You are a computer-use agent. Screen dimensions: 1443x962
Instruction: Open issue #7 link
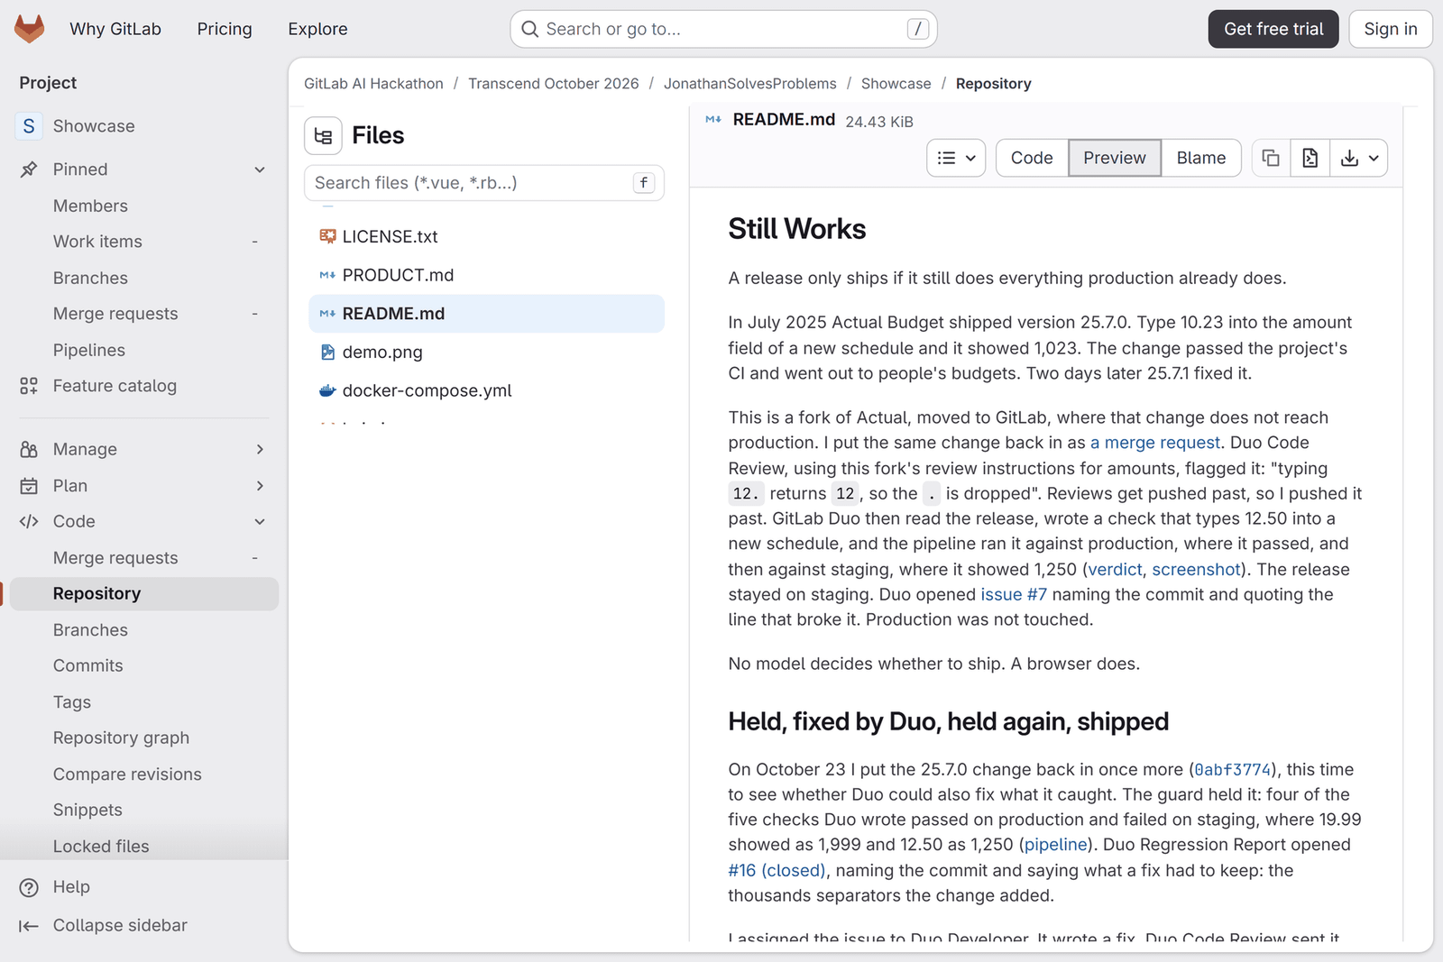coord(1014,595)
